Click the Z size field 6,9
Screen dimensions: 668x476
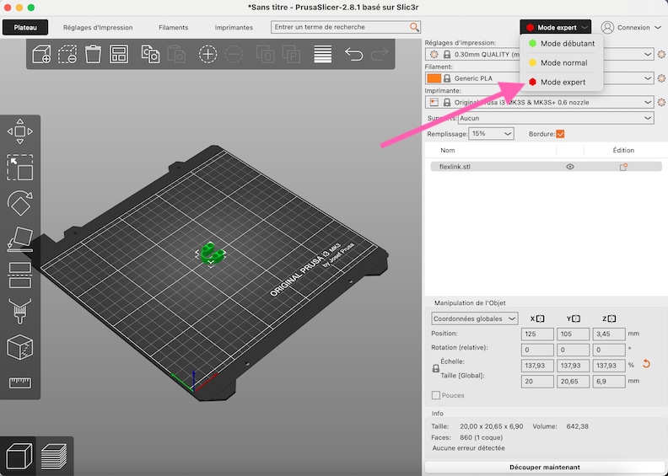pos(609,381)
